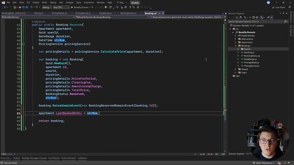
Task: Open the Bookify.Domain project navigation dropdown
Action: point(38,17)
